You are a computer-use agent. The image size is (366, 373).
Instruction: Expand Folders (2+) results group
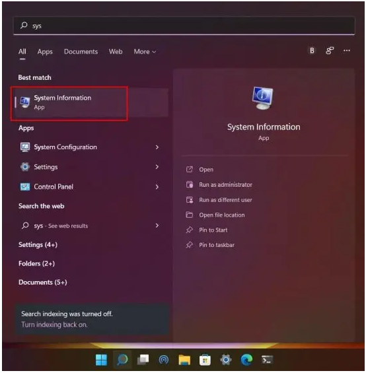coord(37,263)
